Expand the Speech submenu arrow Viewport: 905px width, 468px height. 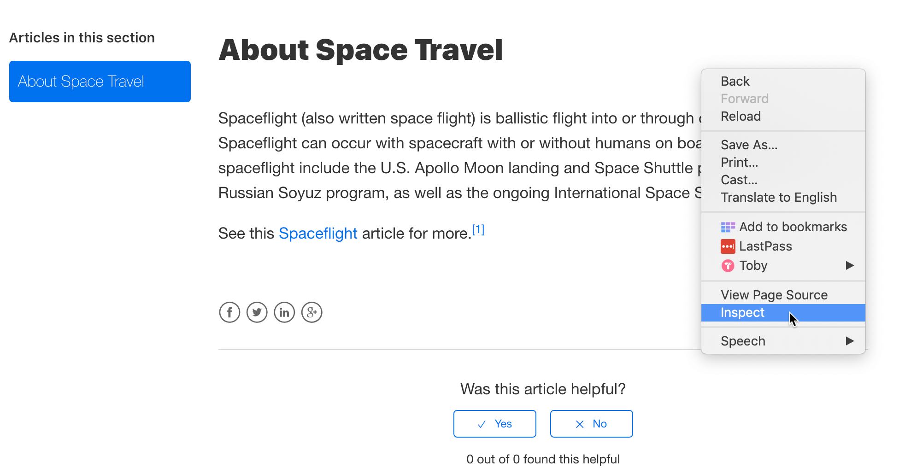click(850, 341)
